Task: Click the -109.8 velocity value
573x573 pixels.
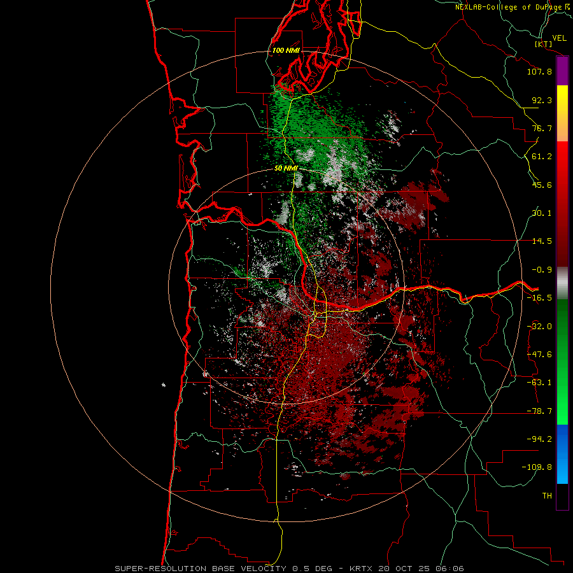Action: (537, 467)
